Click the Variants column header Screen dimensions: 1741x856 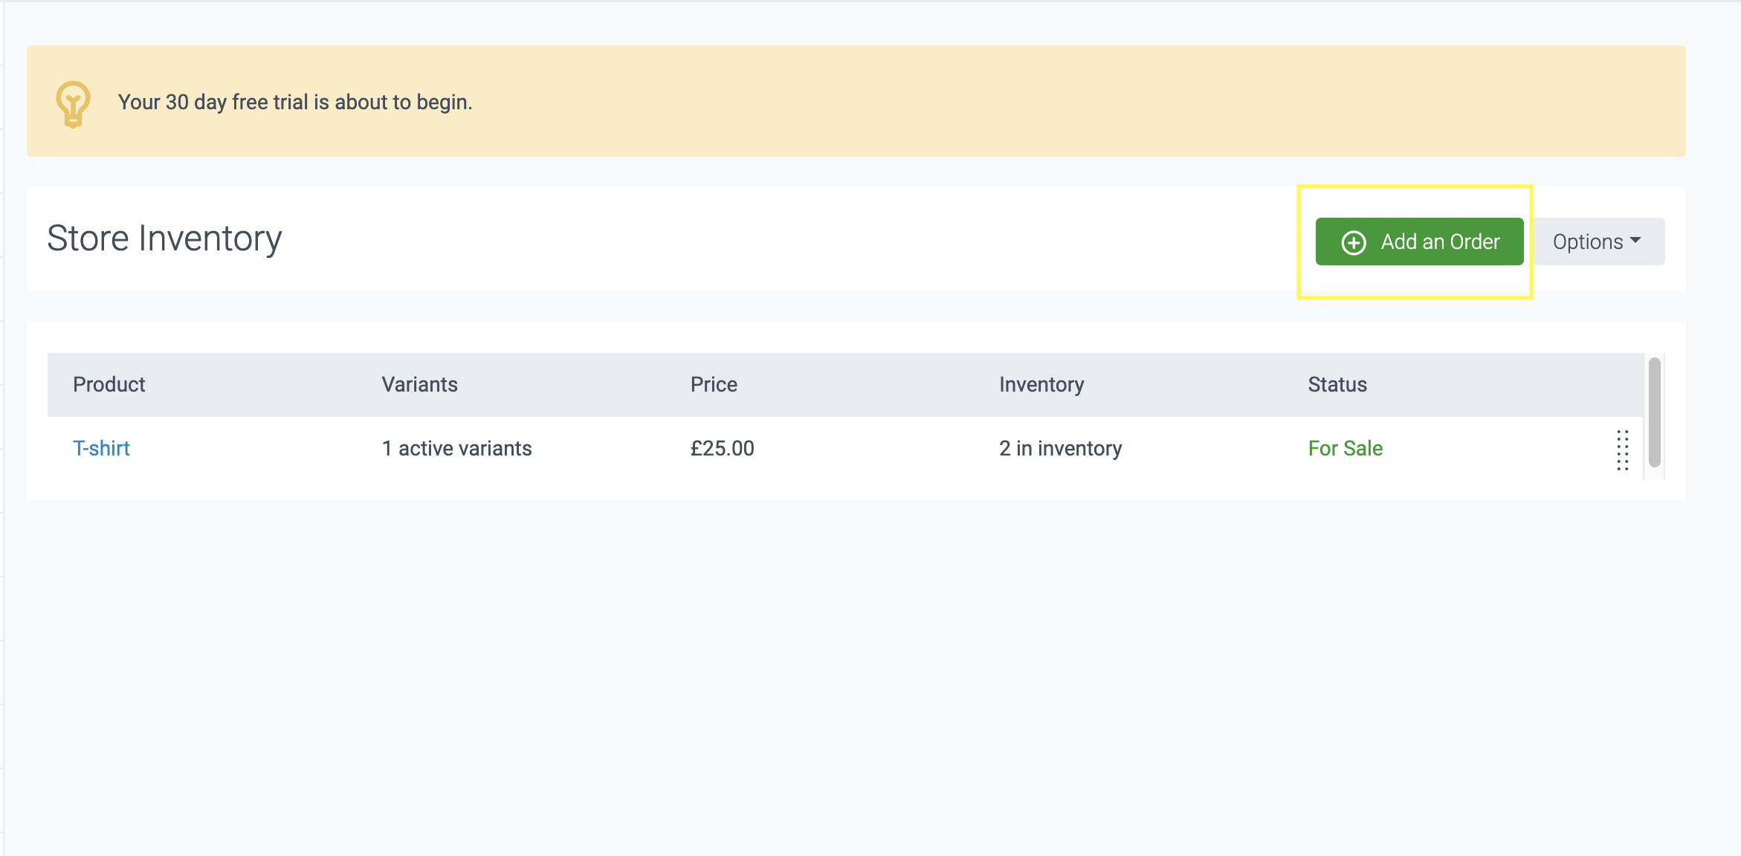[x=419, y=384]
